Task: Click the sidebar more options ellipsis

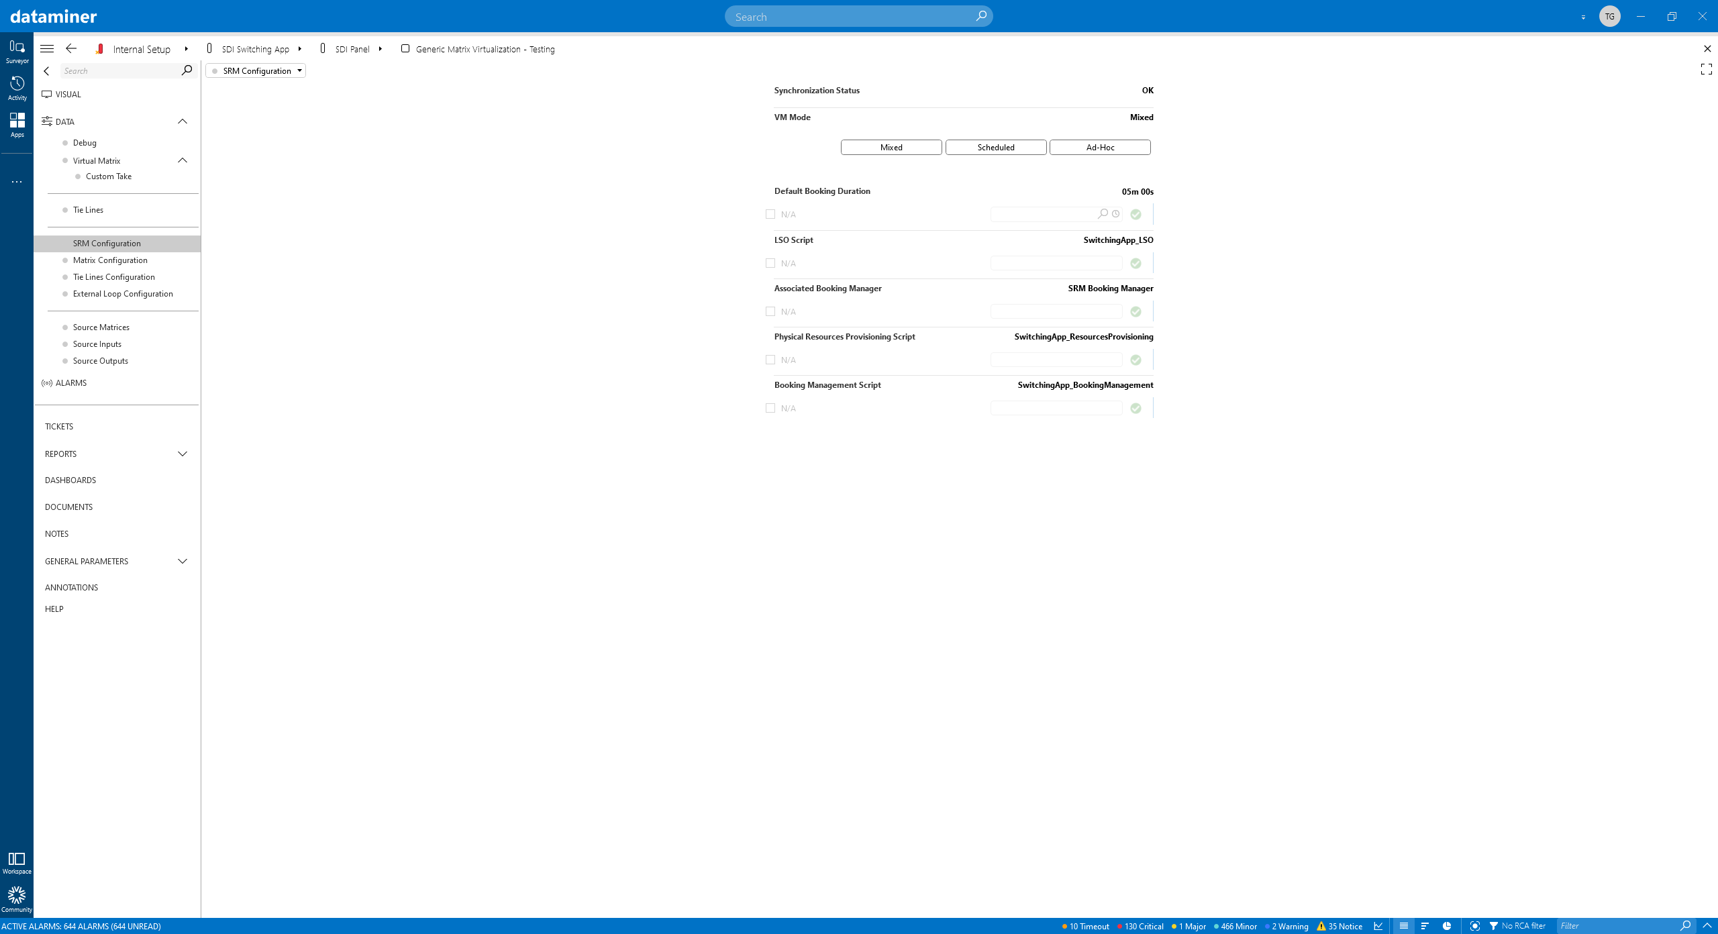Action: (17, 182)
